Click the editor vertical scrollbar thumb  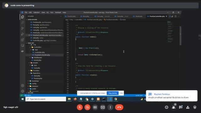coord(181,35)
